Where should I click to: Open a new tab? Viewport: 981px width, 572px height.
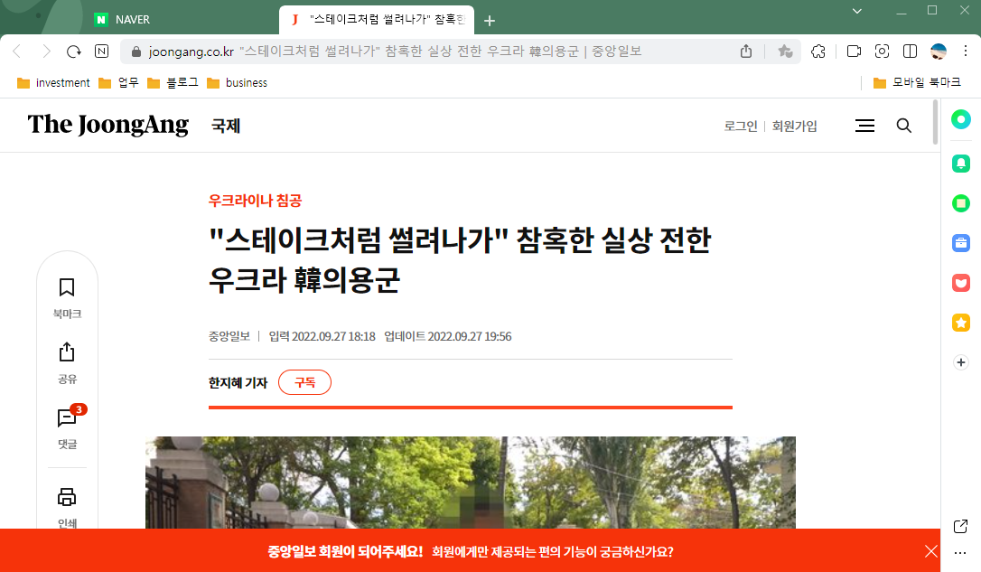pyautogui.click(x=490, y=21)
